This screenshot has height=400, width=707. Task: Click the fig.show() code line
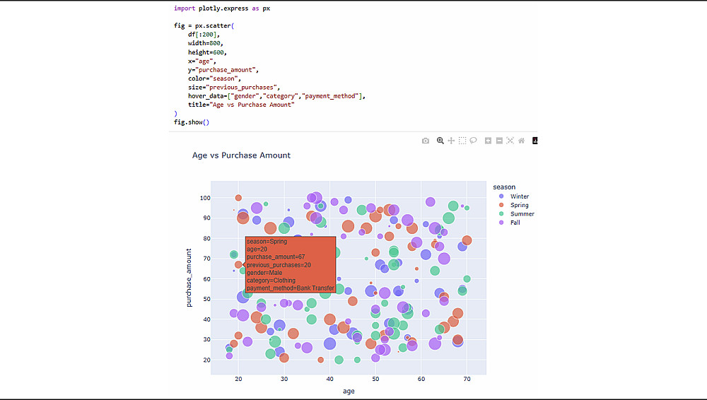pos(192,122)
